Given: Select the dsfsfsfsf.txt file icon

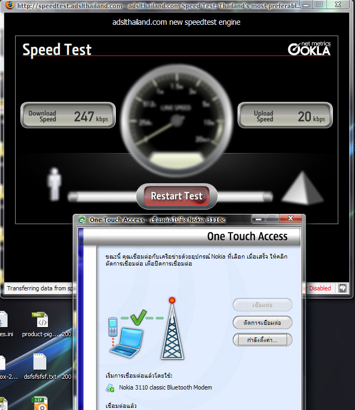Looking at the screenshot, I should pyautogui.click(x=40, y=362).
